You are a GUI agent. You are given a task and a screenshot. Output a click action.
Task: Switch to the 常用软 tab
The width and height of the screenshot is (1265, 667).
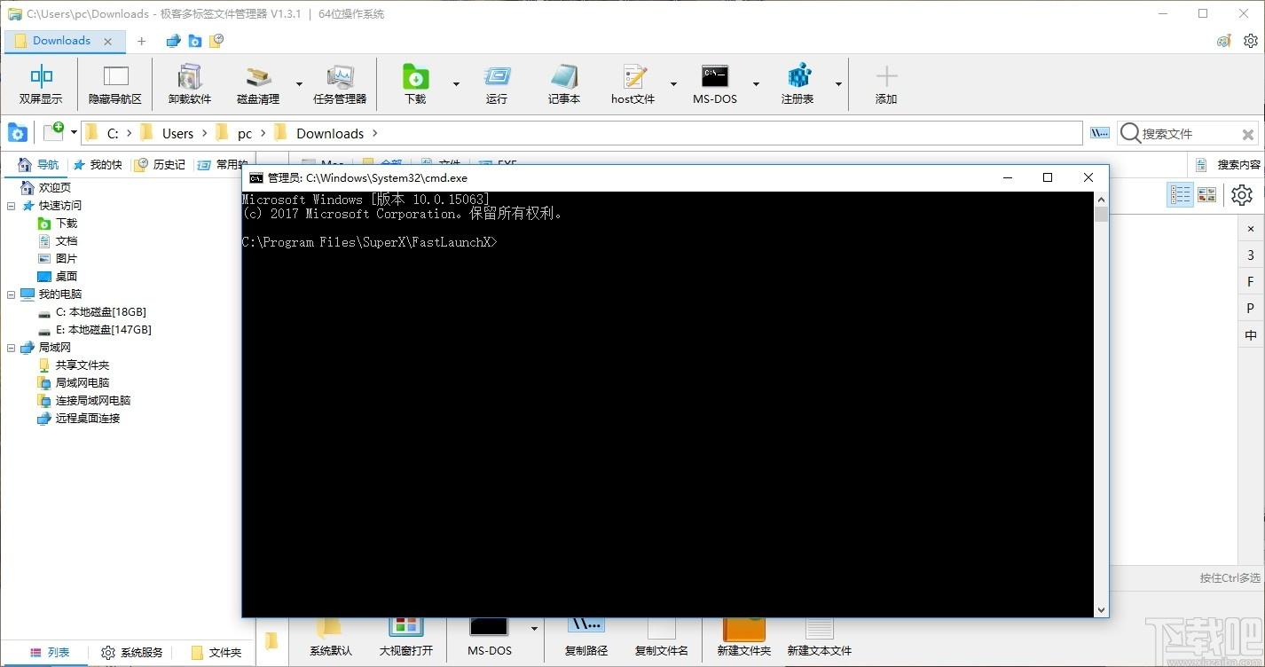click(222, 164)
